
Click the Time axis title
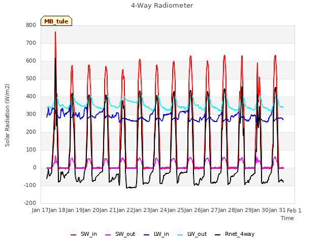[x=287, y=218]
